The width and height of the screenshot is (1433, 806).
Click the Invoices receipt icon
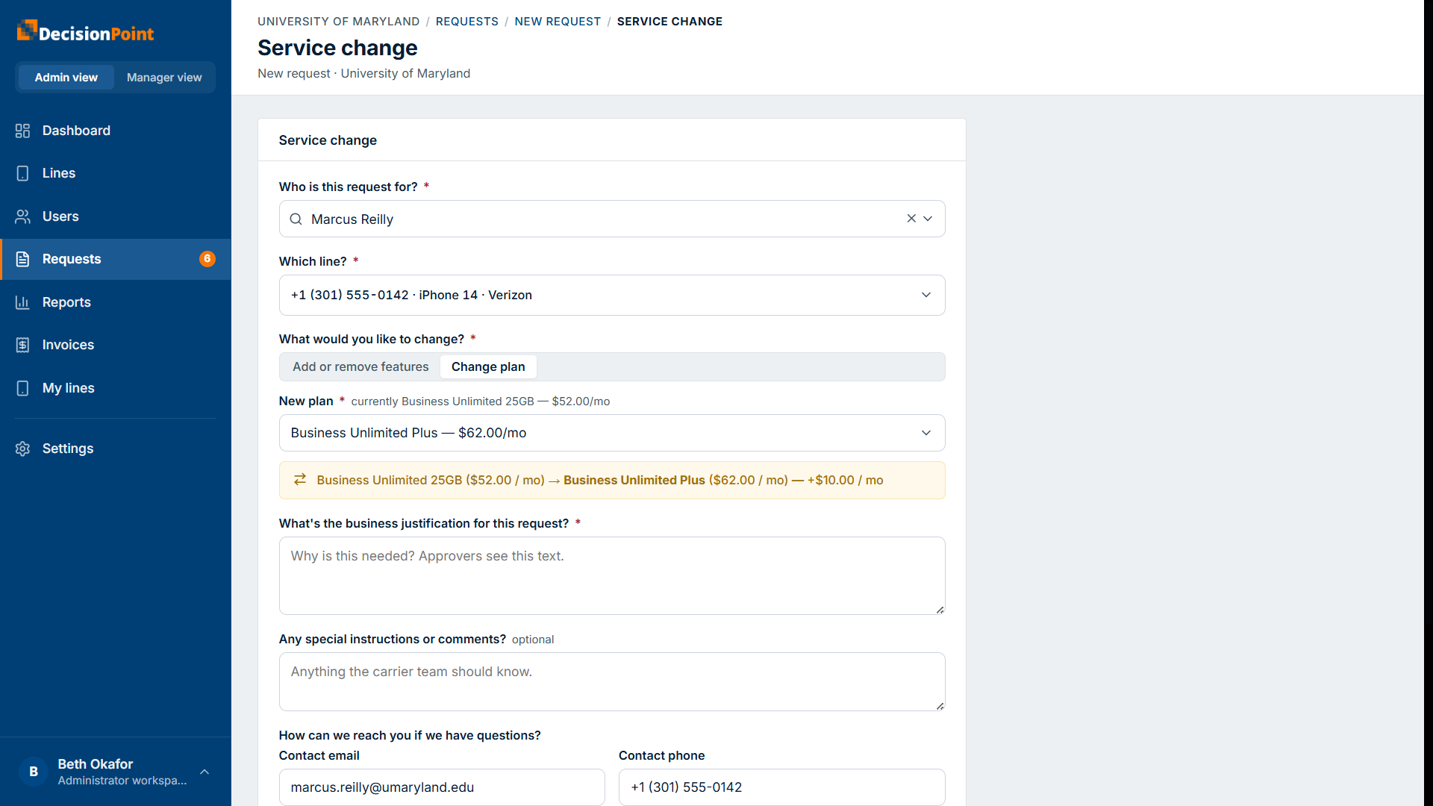coord(22,345)
